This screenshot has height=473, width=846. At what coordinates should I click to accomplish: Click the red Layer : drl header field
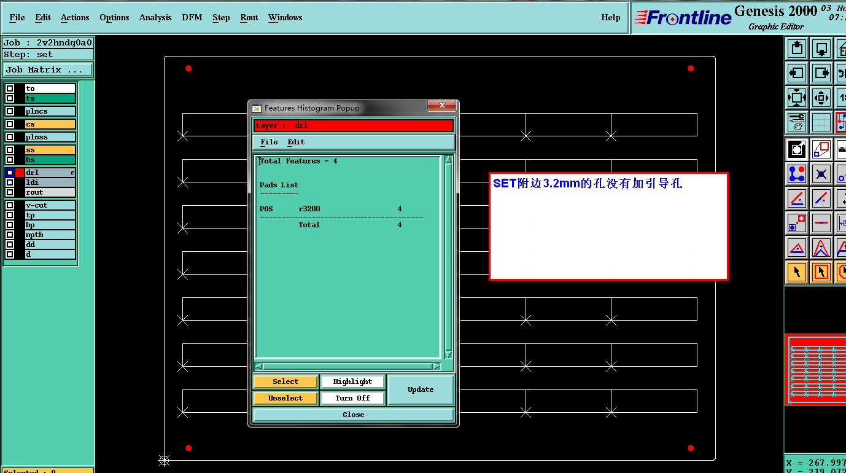point(354,125)
